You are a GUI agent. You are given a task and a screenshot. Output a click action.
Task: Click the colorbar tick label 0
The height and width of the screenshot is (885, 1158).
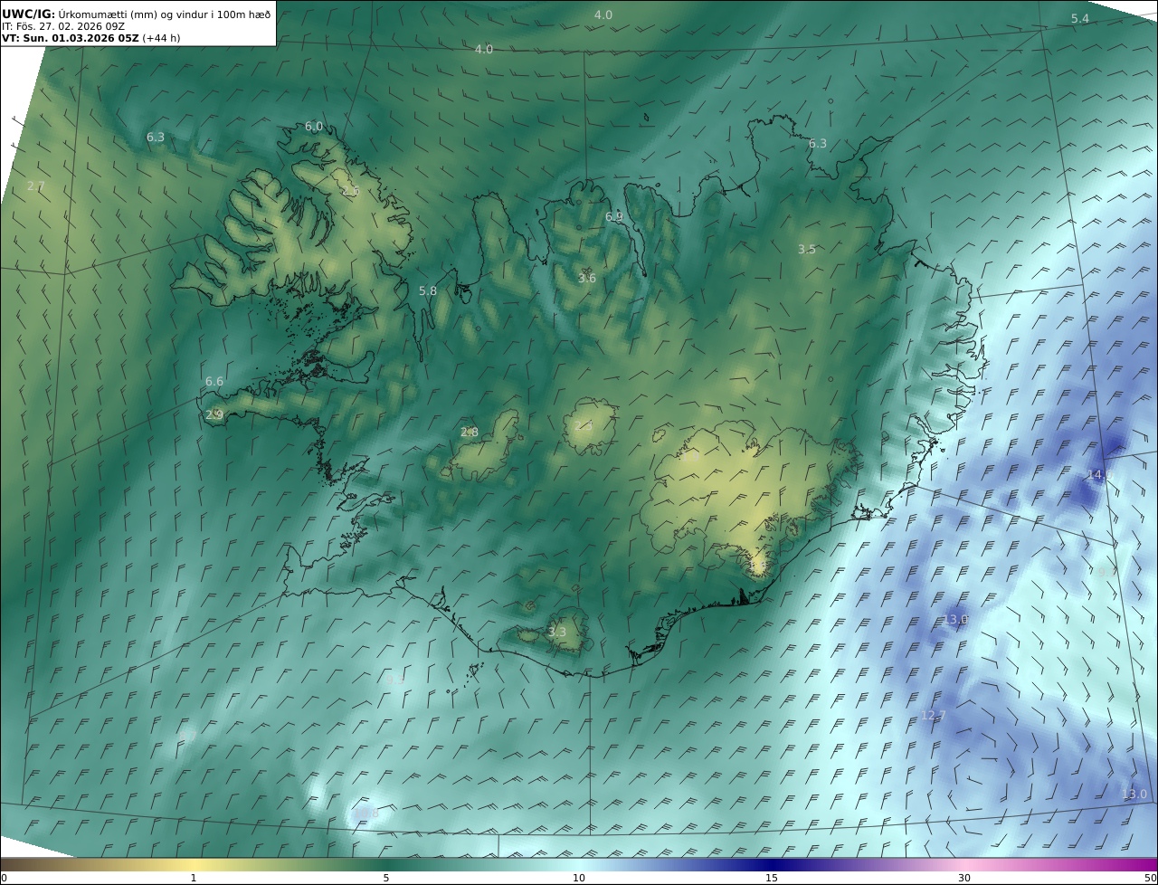pyautogui.click(x=4, y=878)
